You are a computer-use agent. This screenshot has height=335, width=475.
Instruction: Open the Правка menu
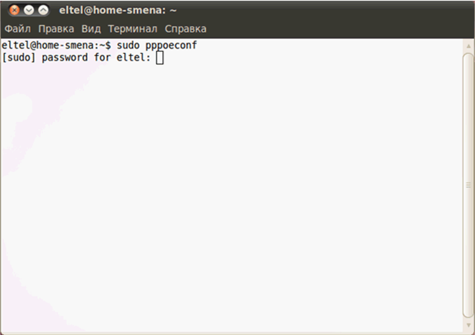coord(56,29)
